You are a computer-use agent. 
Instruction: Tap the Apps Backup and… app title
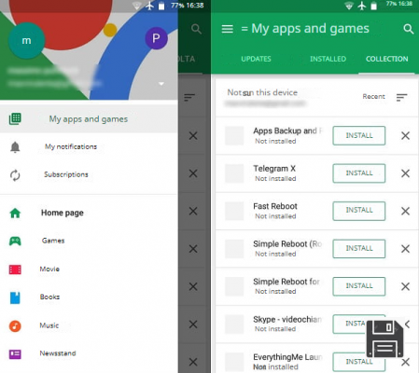tap(288, 131)
